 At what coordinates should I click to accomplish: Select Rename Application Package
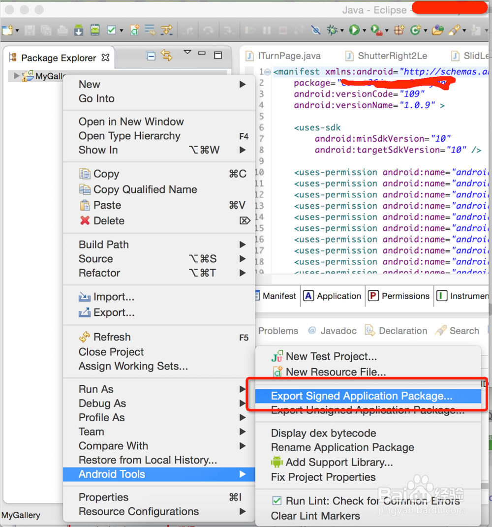pyautogui.click(x=368, y=447)
